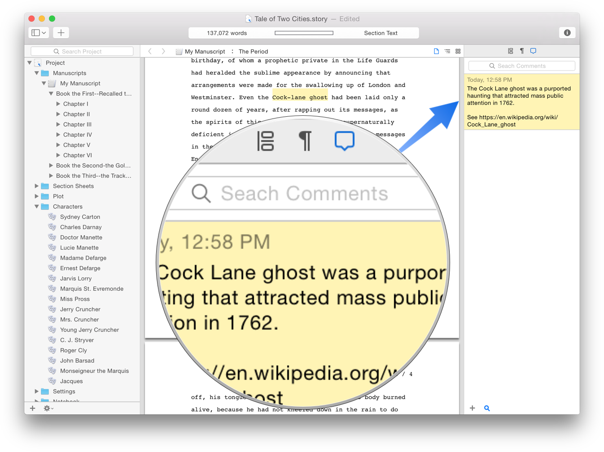Open the section sheets inspector tab icon
The image size is (604, 452).
(x=511, y=51)
